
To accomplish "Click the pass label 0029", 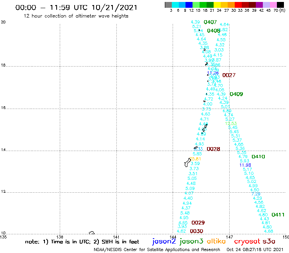I will click(x=198, y=223).
